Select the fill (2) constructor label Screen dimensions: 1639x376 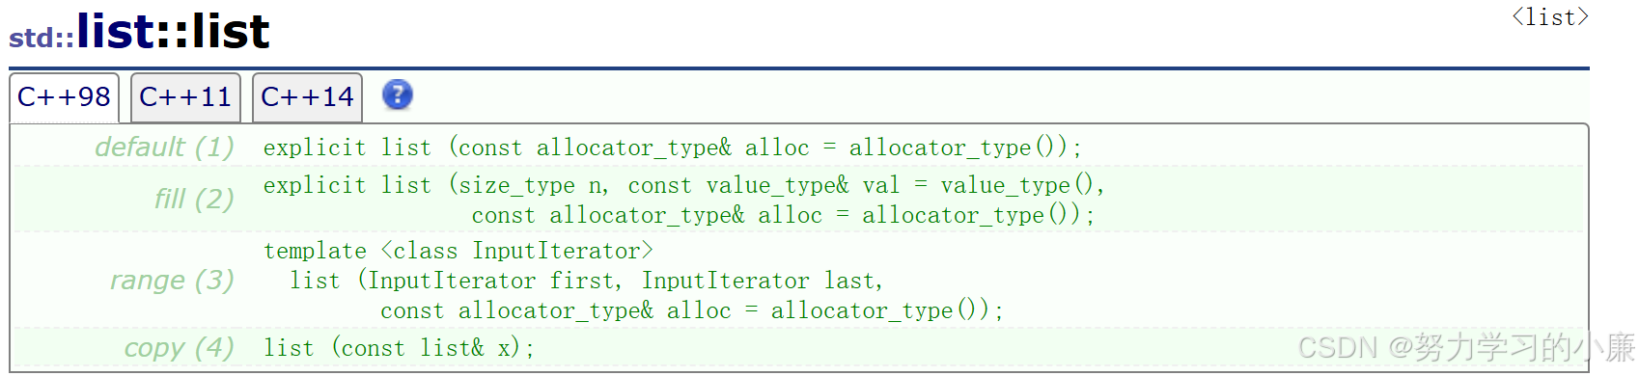pyautogui.click(x=194, y=199)
